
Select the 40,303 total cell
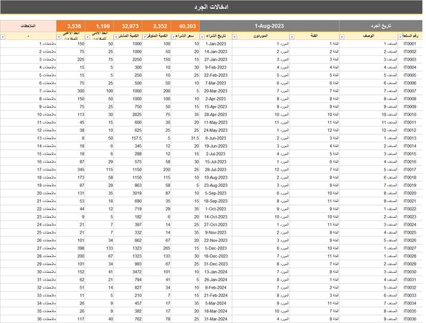[x=186, y=26]
